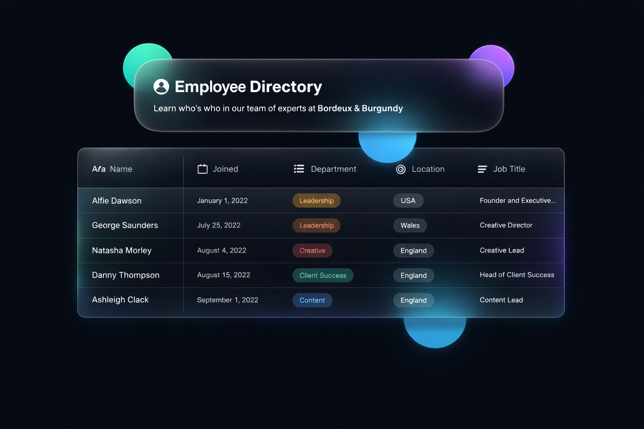Click the Name column header label

pos(121,169)
